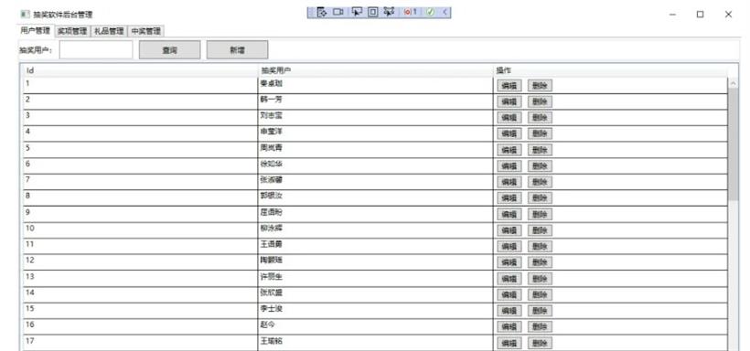Delete user entry Id 13
The width and height of the screenshot is (750, 351).
point(540,279)
